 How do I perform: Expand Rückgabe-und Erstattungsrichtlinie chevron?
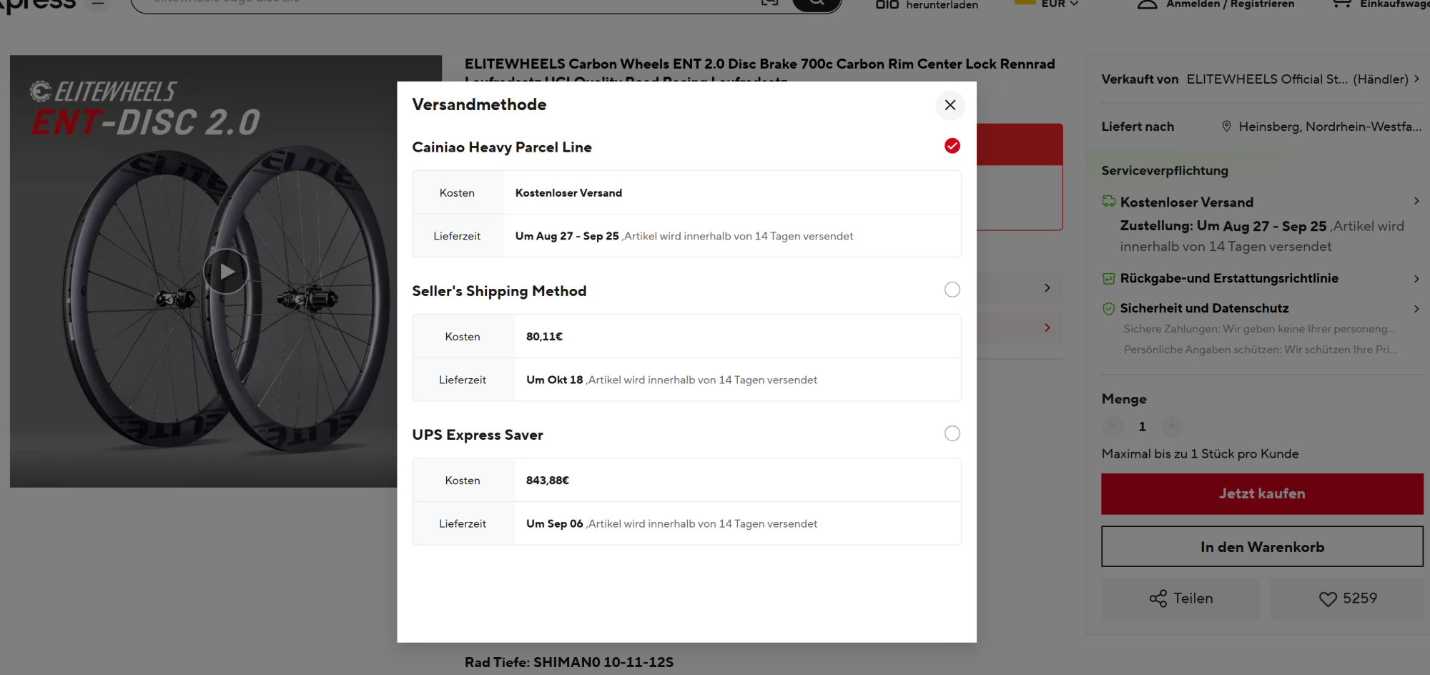pos(1416,279)
